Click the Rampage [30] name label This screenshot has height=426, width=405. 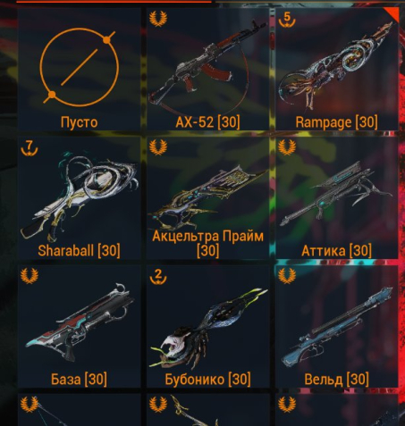point(337,122)
